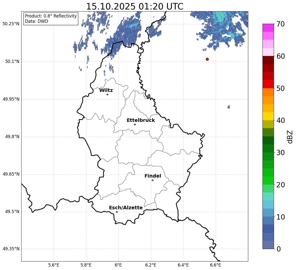
Task: Select the Findel city label
Action: [x=153, y=176]
